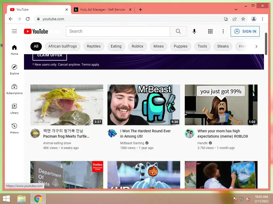The height and width of the screenshot is (204, 273).
Task: Select the Reptiles chip
Action: tap(94, 46)
